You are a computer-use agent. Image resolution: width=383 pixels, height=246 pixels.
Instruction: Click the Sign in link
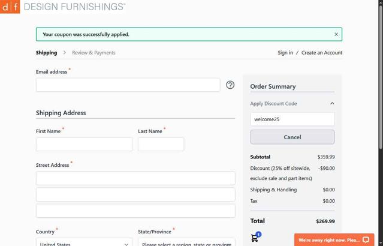tap(285, 53)
